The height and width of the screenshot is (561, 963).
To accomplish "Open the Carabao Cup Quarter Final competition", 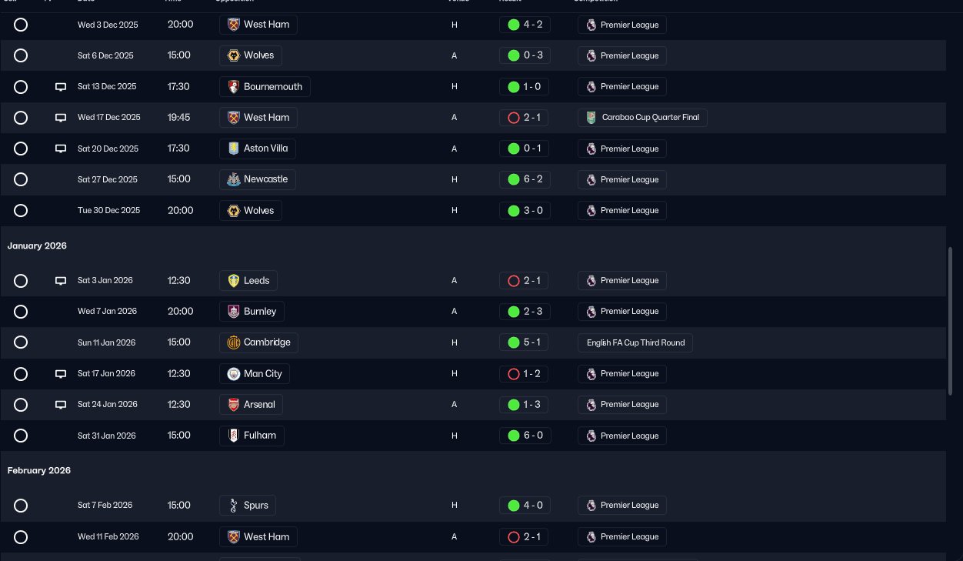I will 642,118.
